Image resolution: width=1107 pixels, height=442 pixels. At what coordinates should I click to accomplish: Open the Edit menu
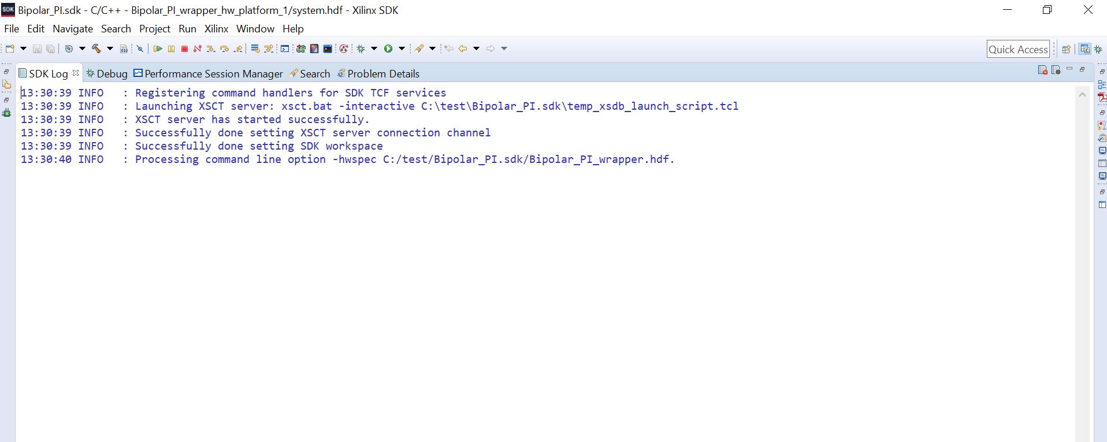(36, 29)
